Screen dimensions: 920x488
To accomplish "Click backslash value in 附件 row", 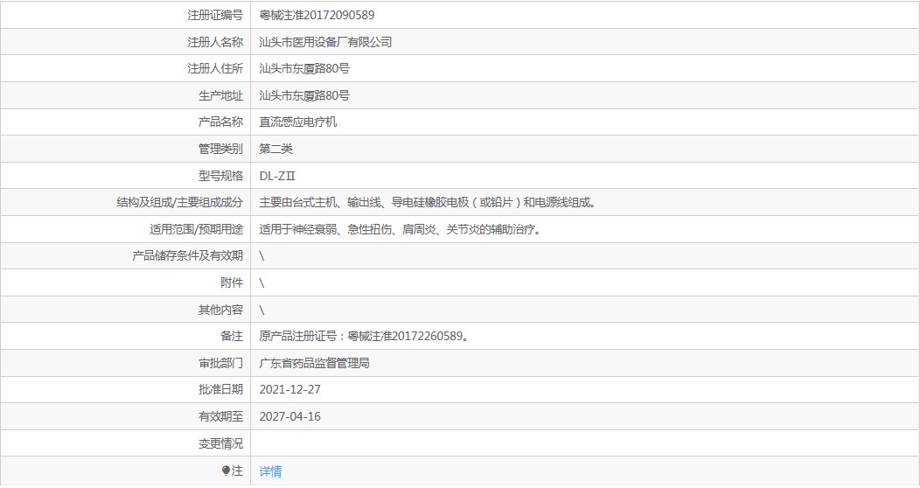I will coord(261,282).
